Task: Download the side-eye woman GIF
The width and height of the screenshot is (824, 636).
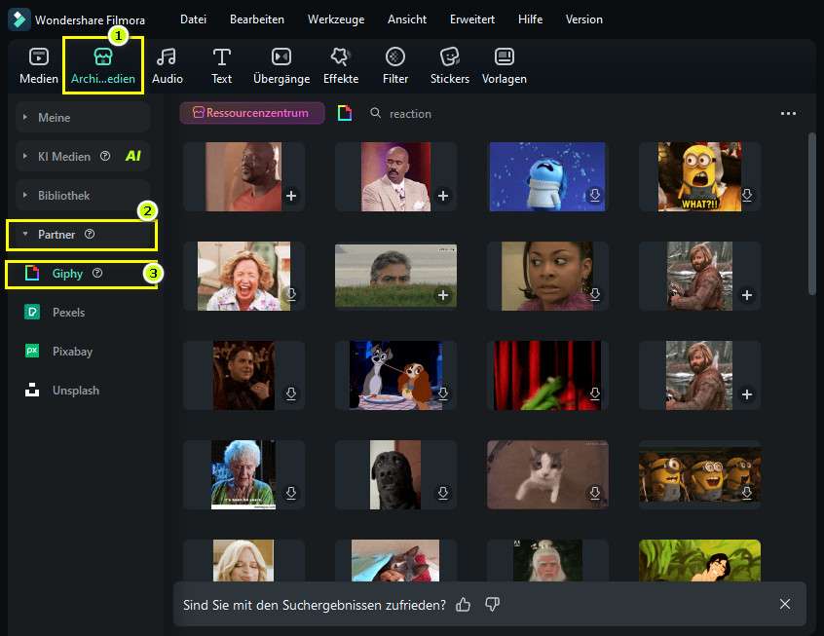Action: (x=595, y=295)
